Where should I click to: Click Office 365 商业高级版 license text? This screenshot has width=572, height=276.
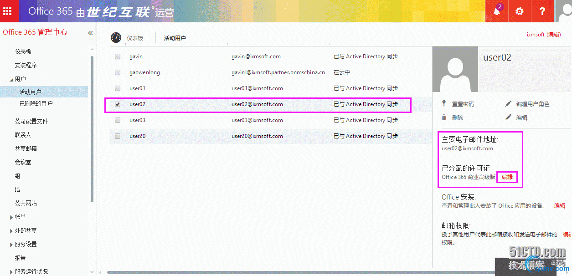click(469, 177)
